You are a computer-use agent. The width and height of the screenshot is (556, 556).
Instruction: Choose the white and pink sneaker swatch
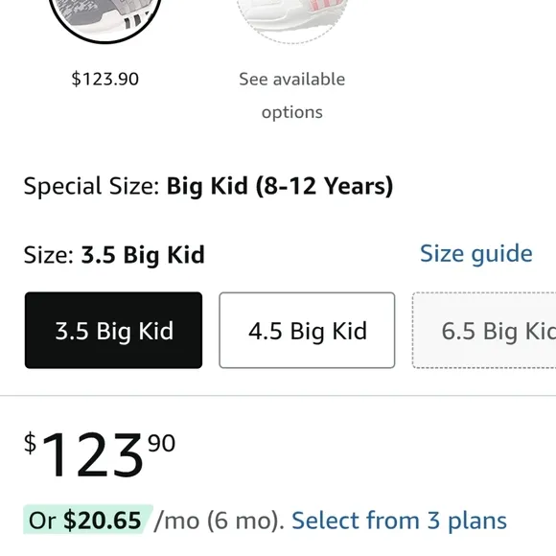(x=292, y=17)
